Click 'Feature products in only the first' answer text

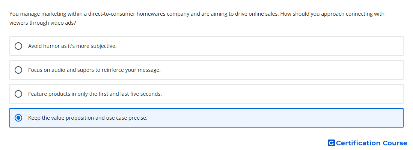tap(95, 94)
